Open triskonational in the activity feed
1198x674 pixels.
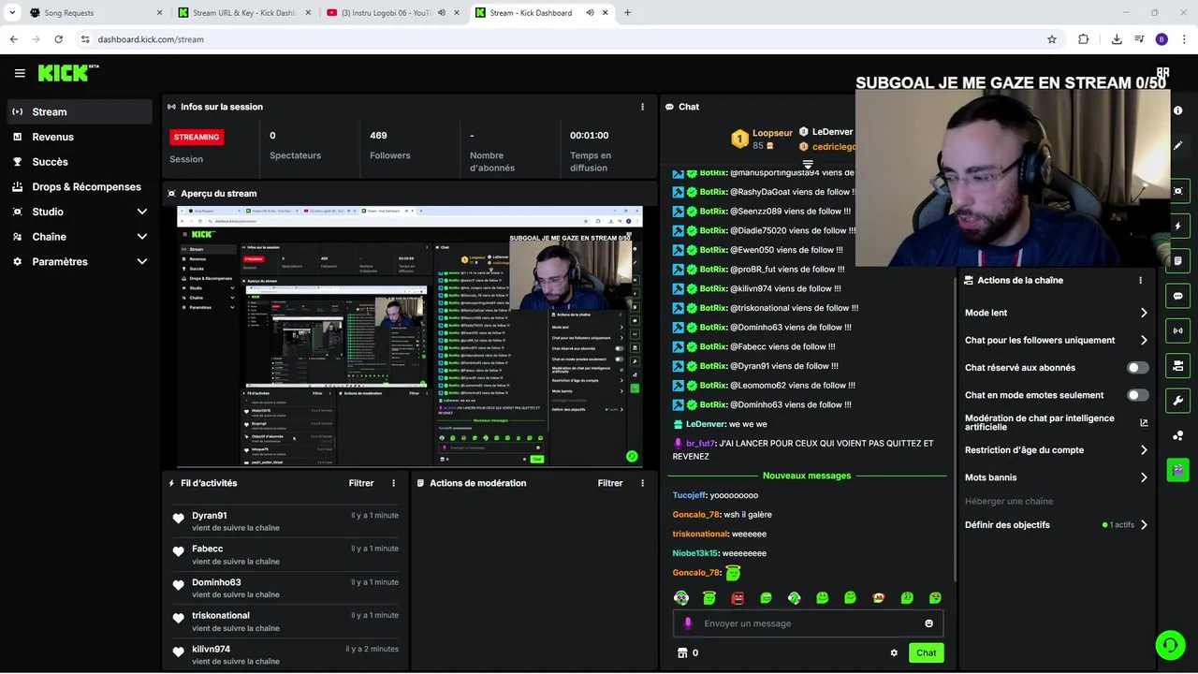(221, 616)
